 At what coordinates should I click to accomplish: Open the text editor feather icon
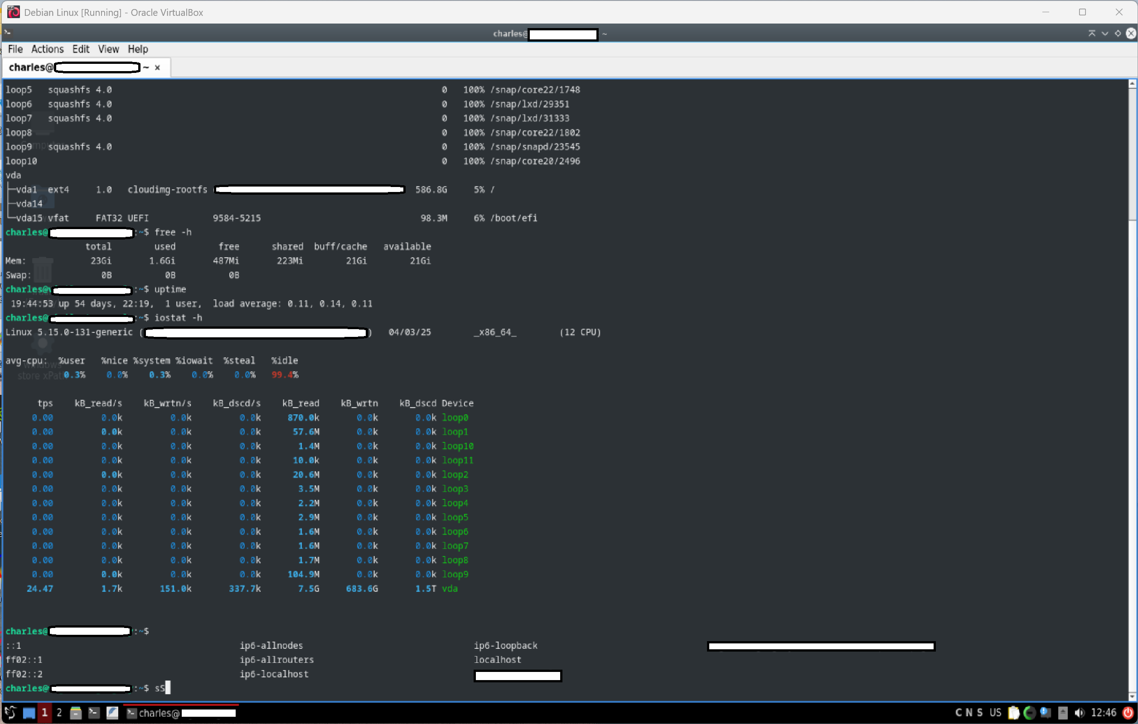click(112, 713)
